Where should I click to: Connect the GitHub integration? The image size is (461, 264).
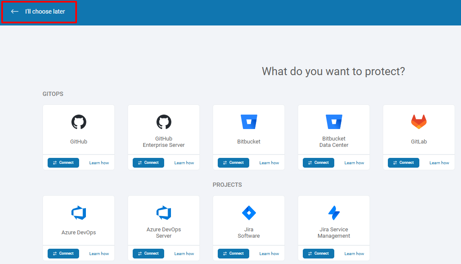[x=63, y=163]
